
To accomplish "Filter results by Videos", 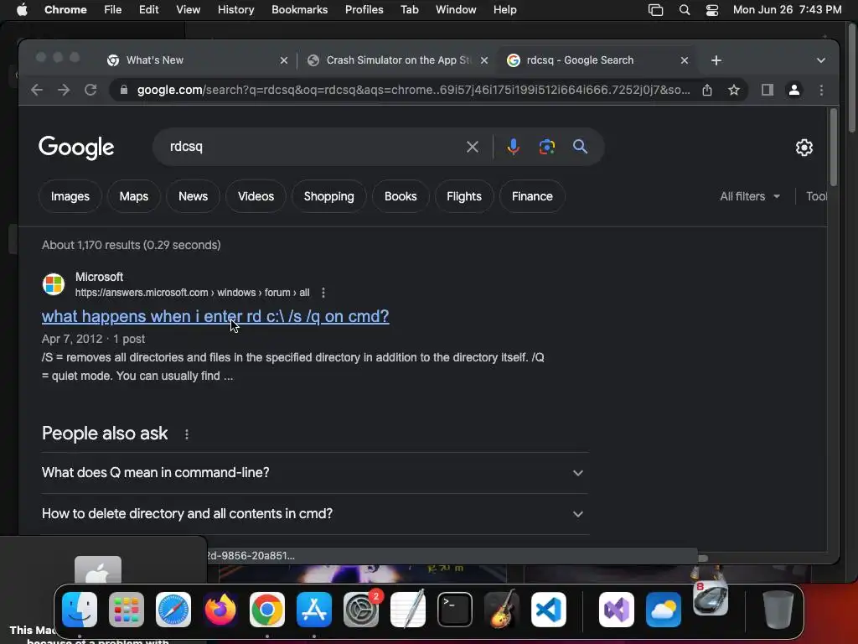I will pos(256,196).
